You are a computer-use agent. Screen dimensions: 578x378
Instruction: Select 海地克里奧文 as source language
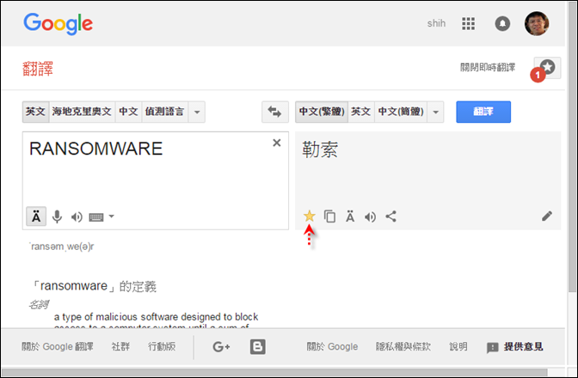click(x=82, y=112)
